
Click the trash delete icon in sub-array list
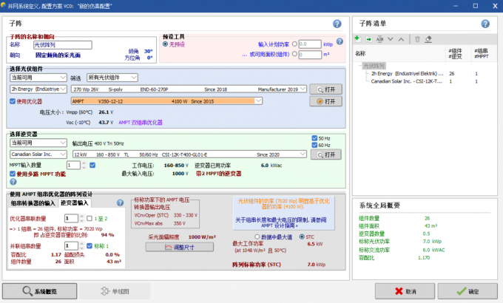(417, 39)
